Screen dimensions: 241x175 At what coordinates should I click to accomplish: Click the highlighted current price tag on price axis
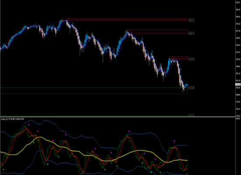(x=238, y=84)
